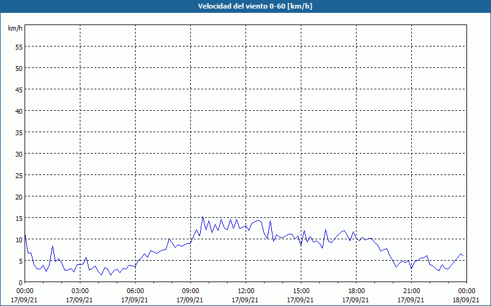Click the '18:00' time axis label

click(357, 291)
